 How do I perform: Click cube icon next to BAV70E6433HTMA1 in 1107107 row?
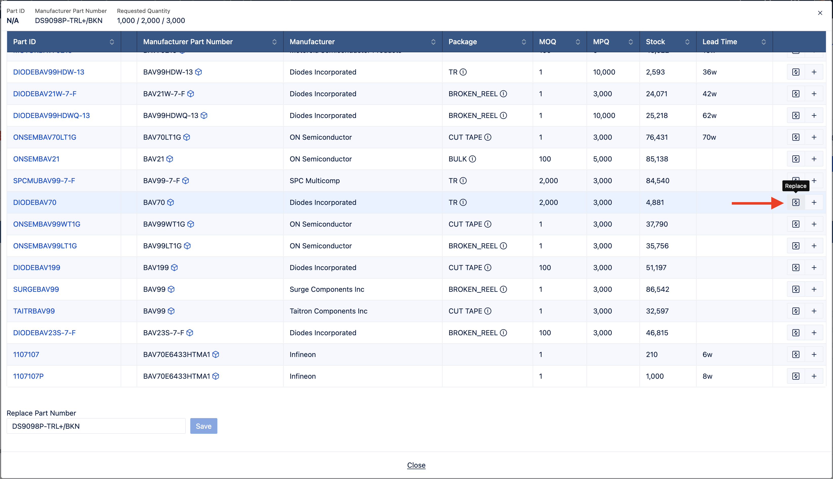point(216,354)
